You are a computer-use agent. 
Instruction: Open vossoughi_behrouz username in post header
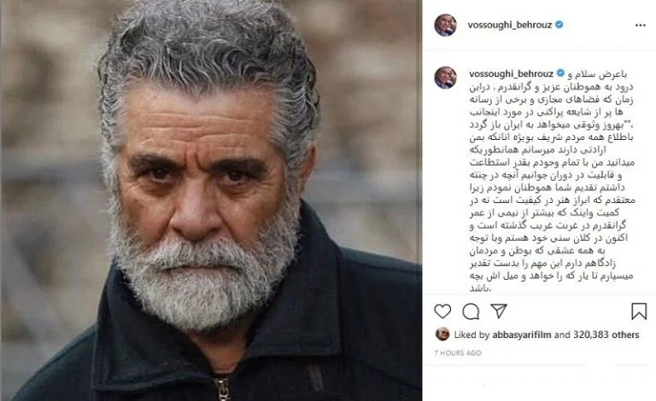point(510,25)
